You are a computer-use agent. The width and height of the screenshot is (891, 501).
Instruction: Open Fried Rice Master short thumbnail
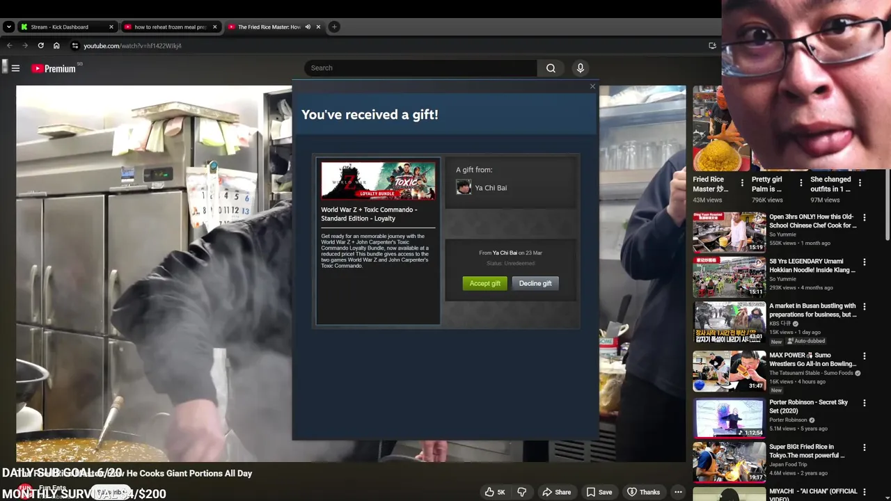(x=721, y=129)
